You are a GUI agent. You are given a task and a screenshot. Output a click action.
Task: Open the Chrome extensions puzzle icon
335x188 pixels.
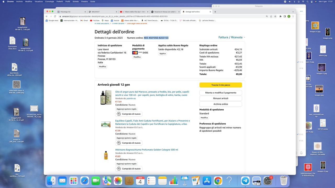tap(281, 16)
